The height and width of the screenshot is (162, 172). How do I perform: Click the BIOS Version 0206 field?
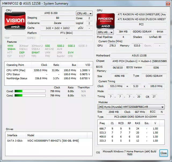click(x=156, y=67)
